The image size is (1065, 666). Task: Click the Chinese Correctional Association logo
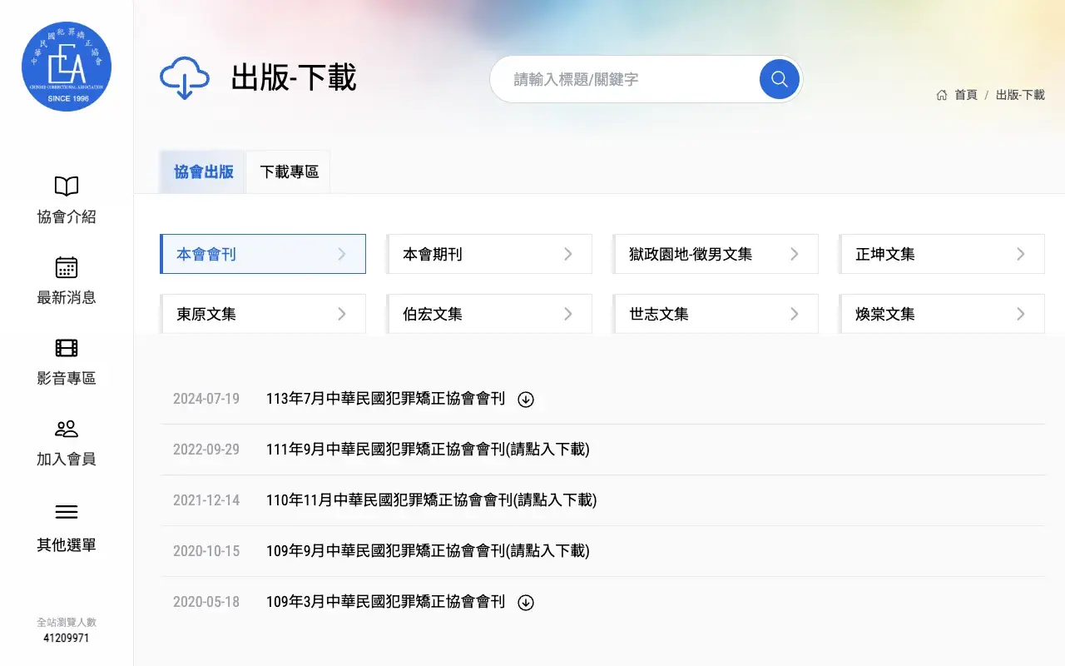[x=67, y=67]
